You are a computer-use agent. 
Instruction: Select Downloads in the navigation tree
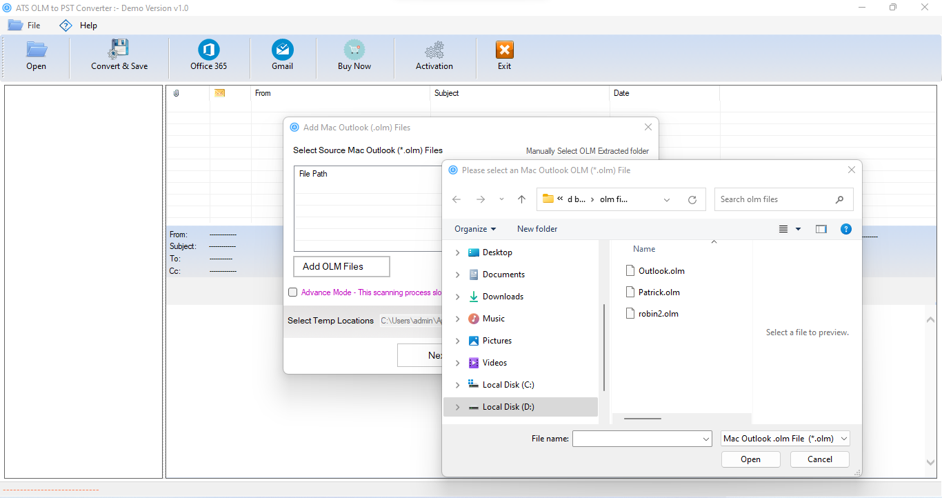click(x=503, y=297)
